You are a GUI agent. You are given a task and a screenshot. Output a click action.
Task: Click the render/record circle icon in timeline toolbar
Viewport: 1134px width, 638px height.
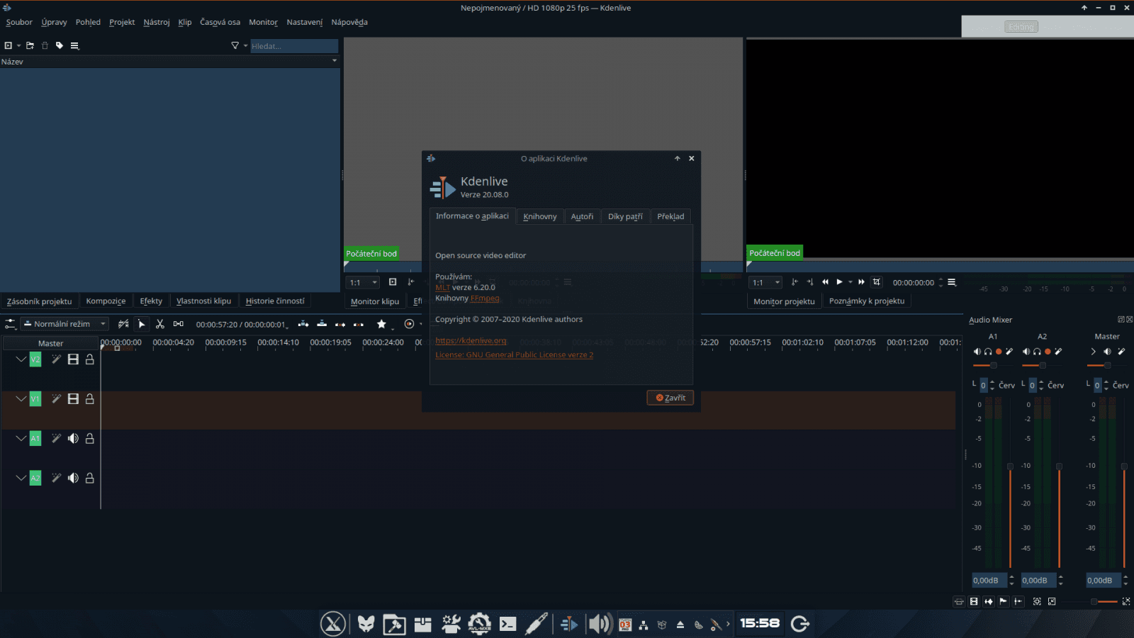pyautogui.click(x=410, y=324)
